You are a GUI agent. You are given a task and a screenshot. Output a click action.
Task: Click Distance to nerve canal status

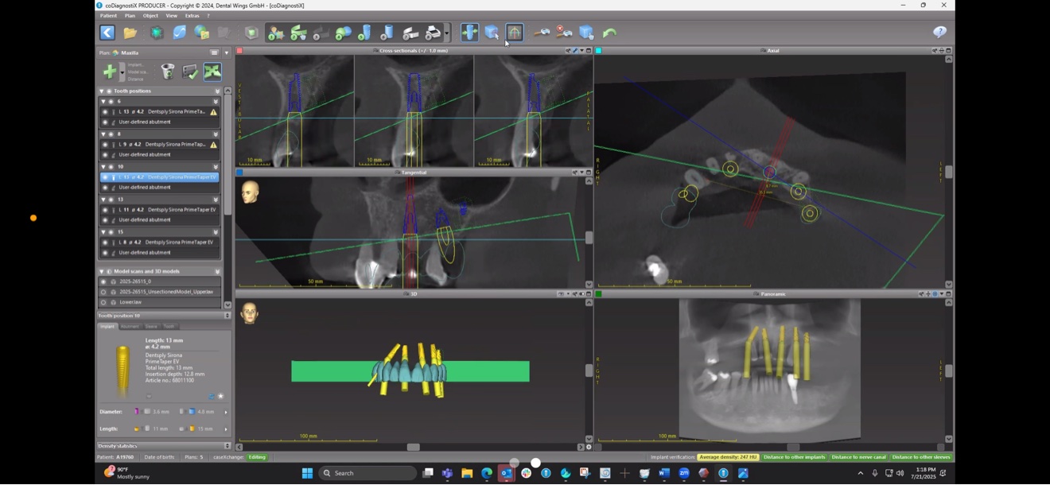pyautogui.click(x=858, y=457)
